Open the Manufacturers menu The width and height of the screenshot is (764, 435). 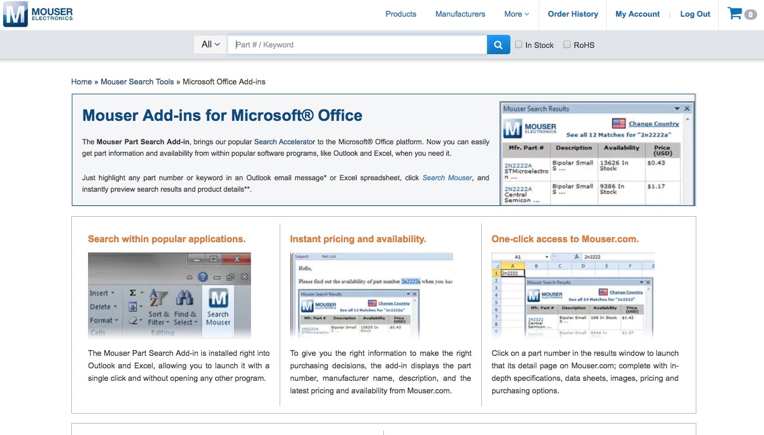coord(460,14)
